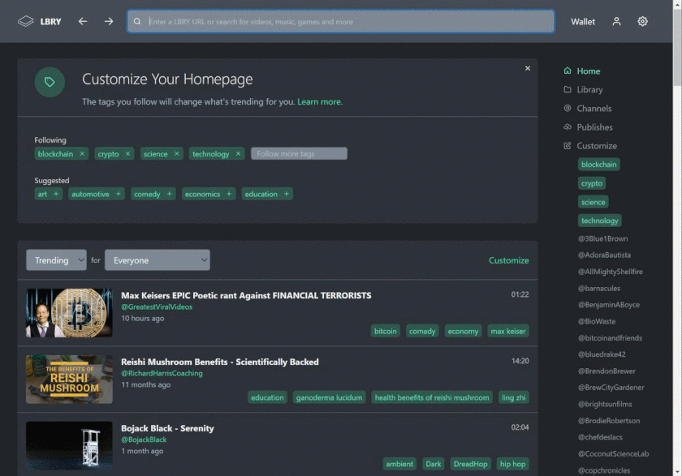682x476 pixels.
Task: Open the Wallet page
Action: [583, 22]
